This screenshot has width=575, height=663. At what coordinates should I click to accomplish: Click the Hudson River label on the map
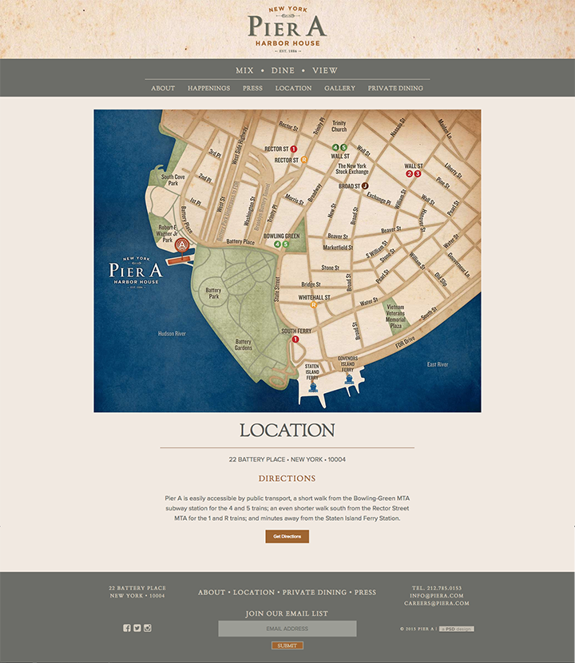(172, 334)
